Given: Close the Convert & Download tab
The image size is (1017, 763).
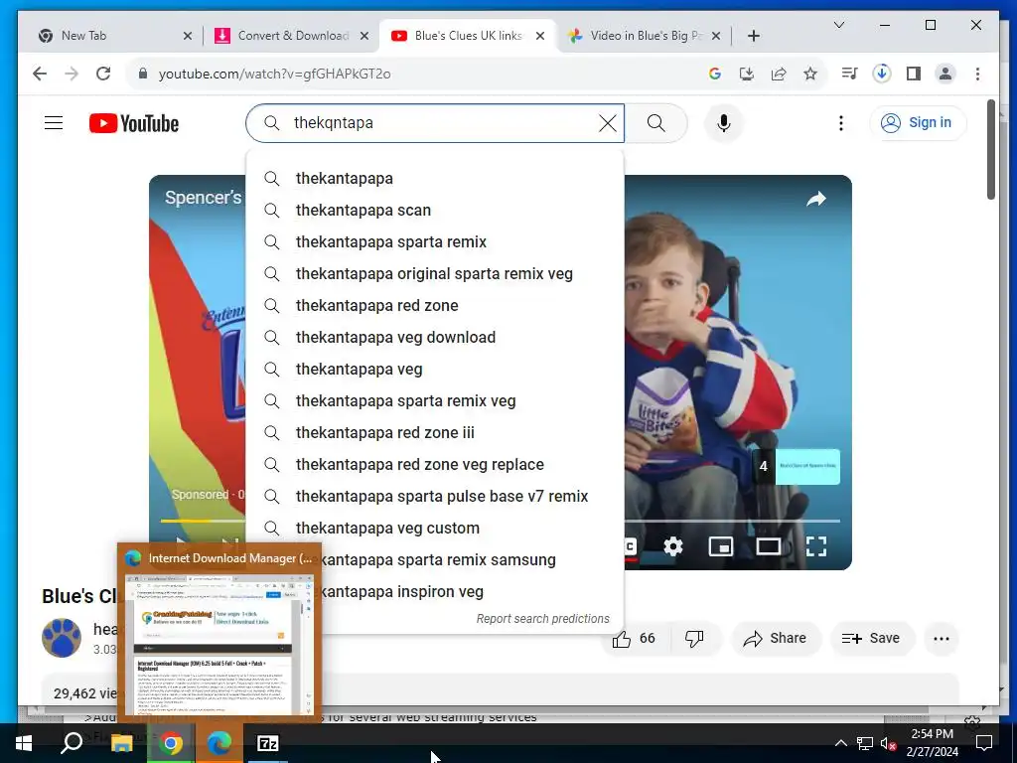Looking at the screenshot, I should 364,36.
